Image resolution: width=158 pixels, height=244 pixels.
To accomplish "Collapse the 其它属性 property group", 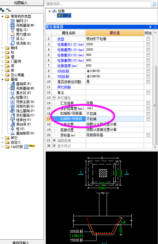I will click(54, 98).
